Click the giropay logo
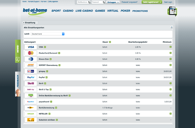Image resolution: width=195 pixels, height=128 pixels. pyautogui.click(x=31, y=71)
